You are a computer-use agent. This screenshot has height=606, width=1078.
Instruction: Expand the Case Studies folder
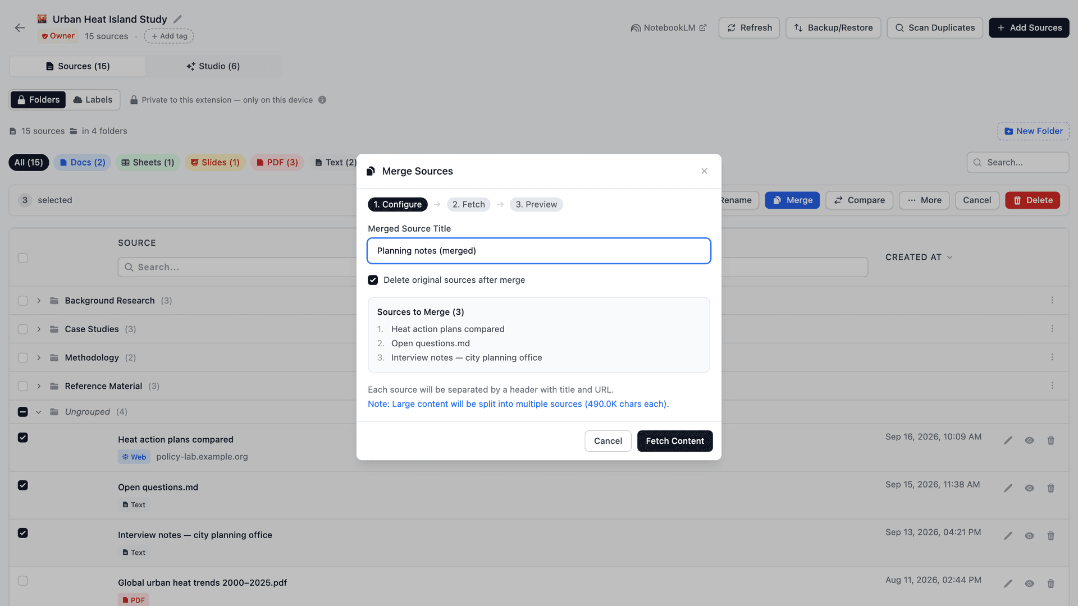coord(39,329)
